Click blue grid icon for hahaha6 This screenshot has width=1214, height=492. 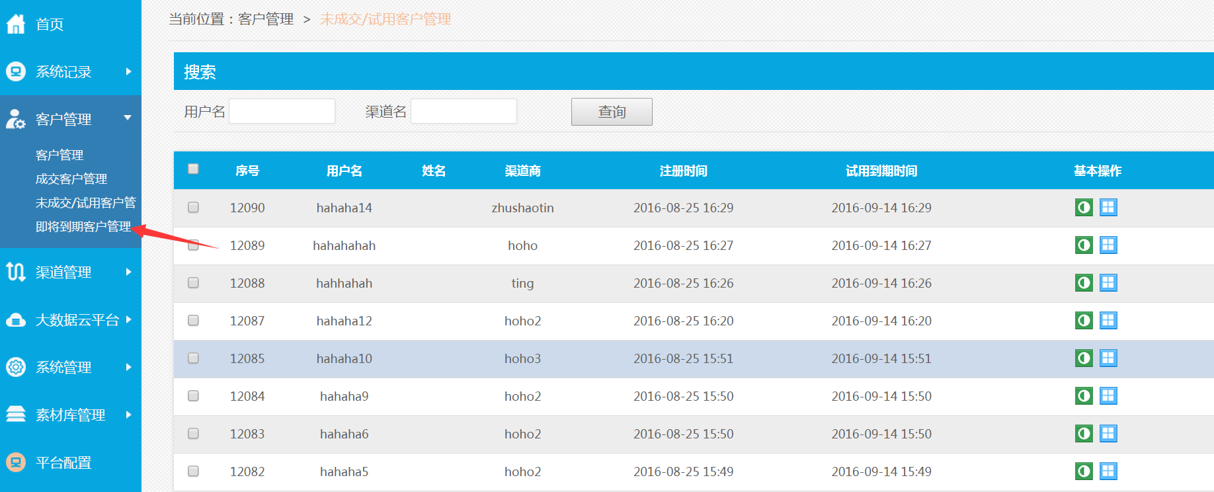1108,434
